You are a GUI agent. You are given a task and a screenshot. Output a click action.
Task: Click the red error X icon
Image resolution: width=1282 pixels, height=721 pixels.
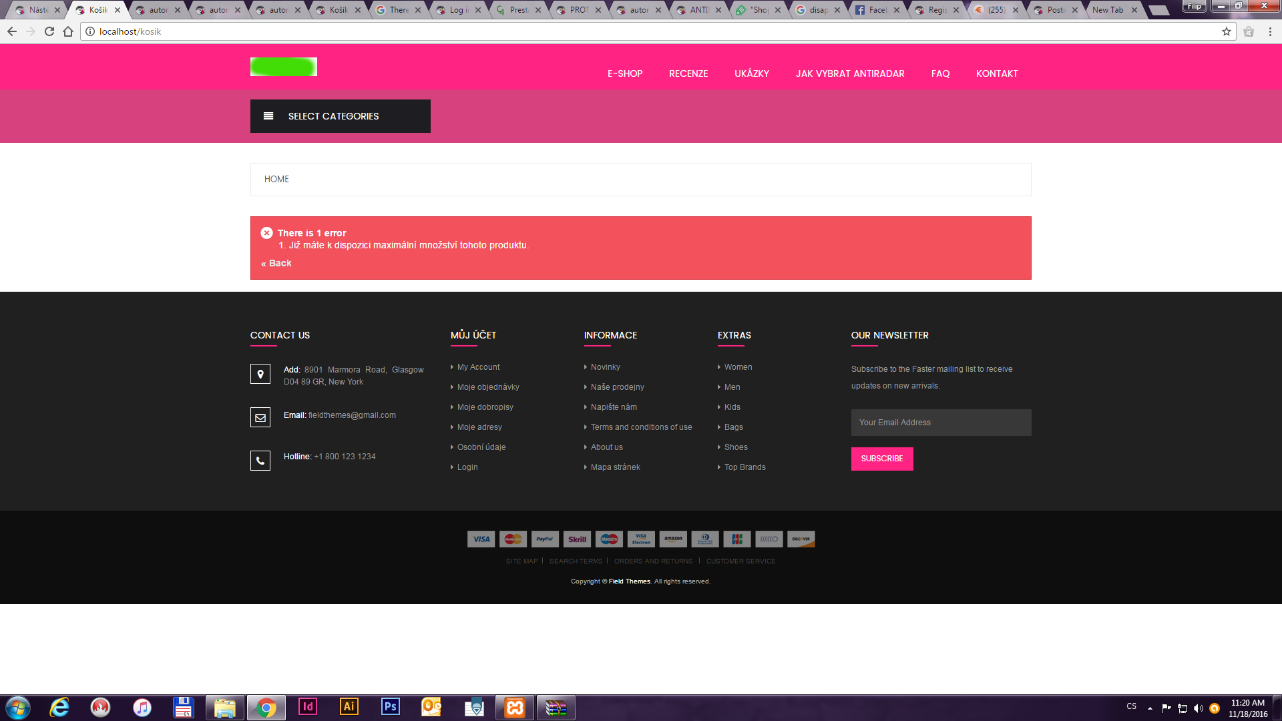pyautogui.click(x=266, y=233)
